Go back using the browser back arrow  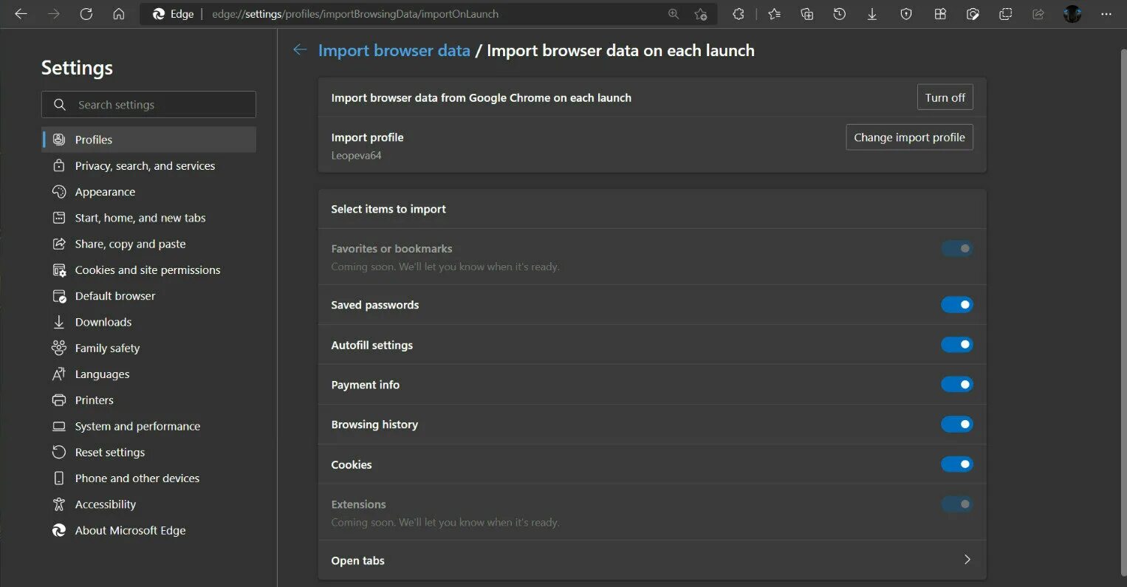21,14
